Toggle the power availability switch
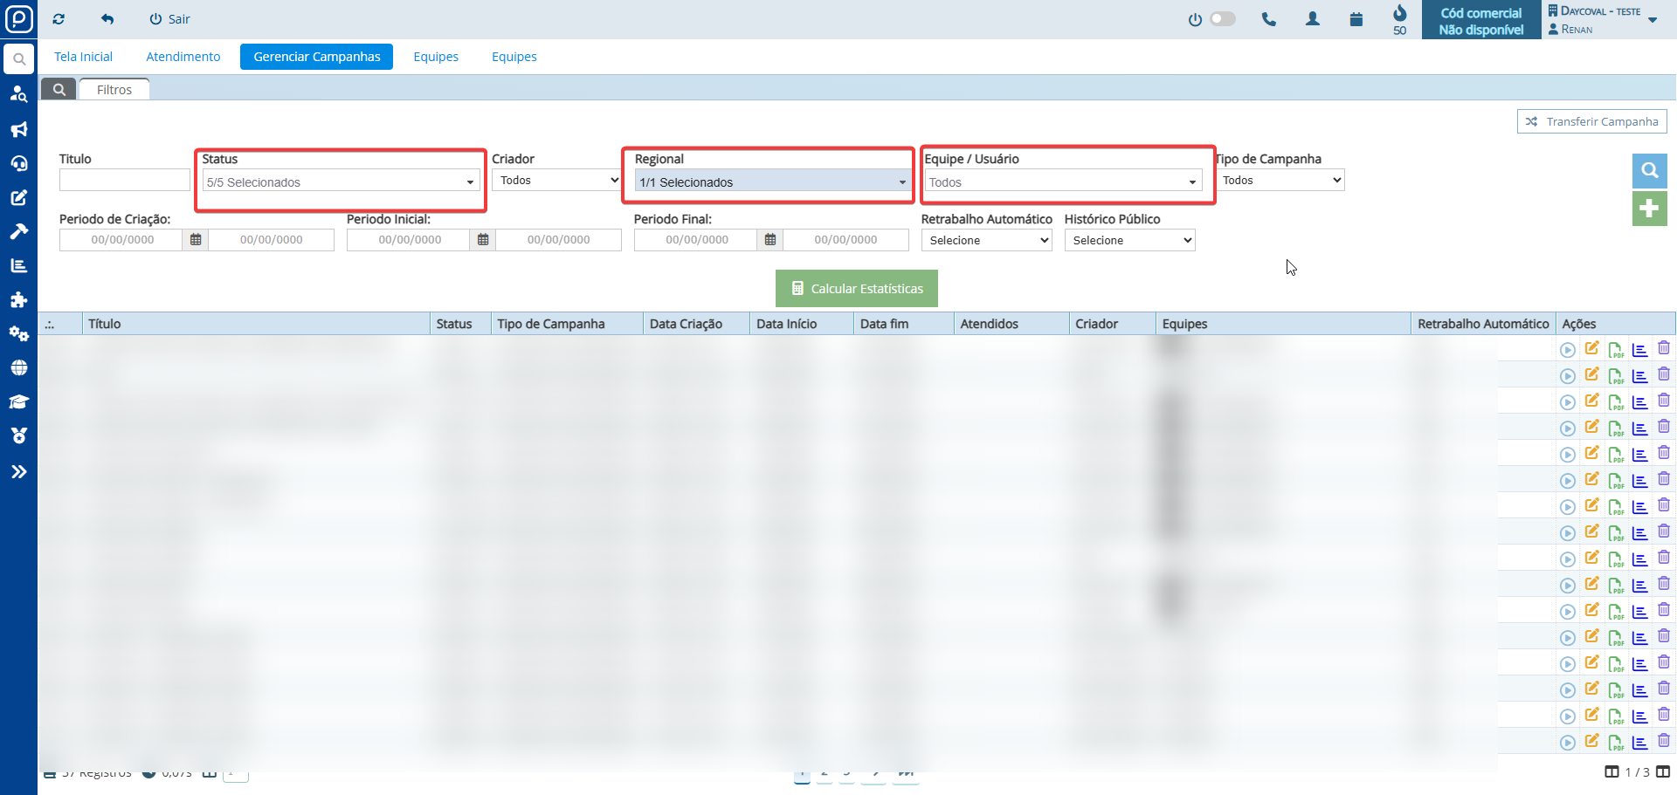The image size is (1677, 795). coord(1221,19)
